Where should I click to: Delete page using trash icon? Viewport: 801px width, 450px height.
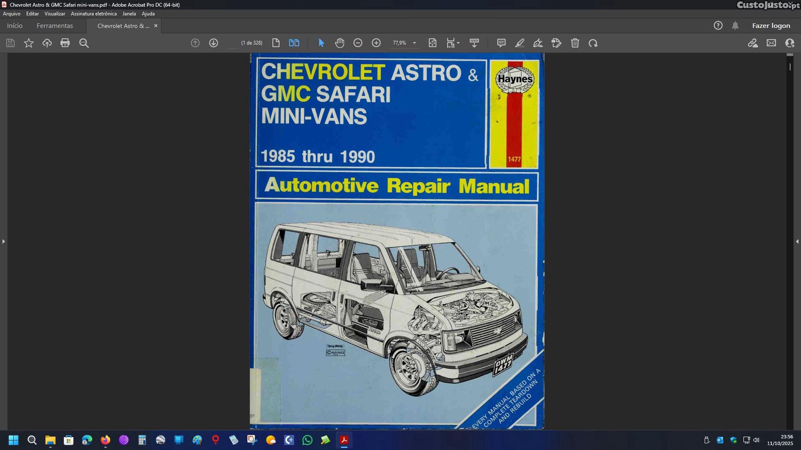point(575,43)
